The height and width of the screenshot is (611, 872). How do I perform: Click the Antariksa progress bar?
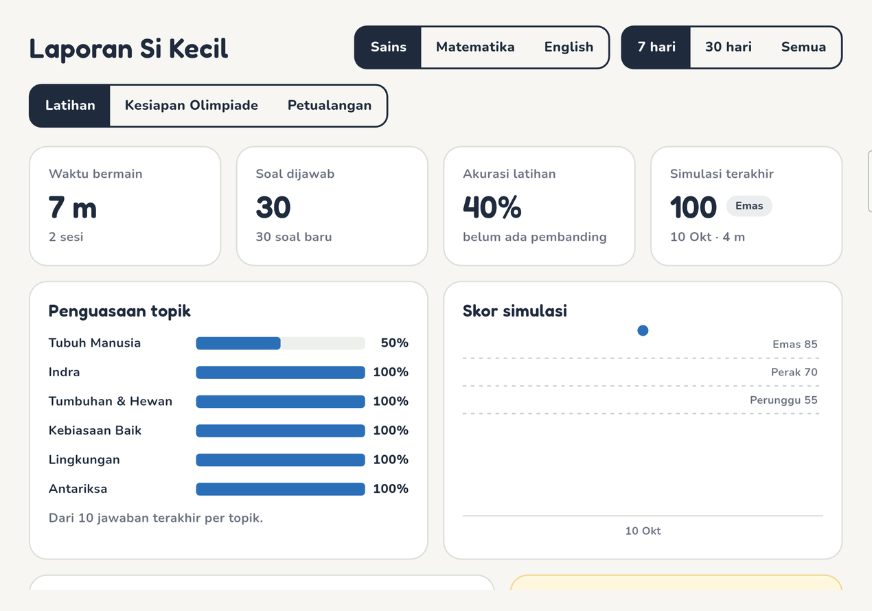280,489
